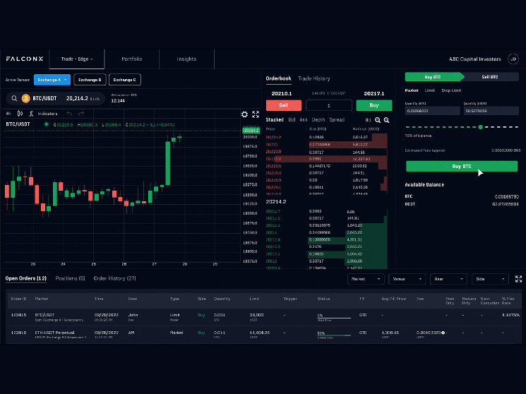Click the Quantity (BTC) input field
This screenshot has width=526, height=394.
click(x=432, y=111)
